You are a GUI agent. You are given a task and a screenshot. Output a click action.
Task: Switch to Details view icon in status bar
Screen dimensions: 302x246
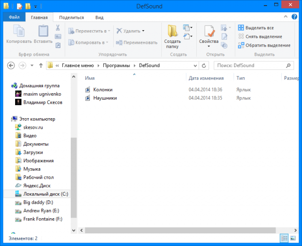point(284,238)
